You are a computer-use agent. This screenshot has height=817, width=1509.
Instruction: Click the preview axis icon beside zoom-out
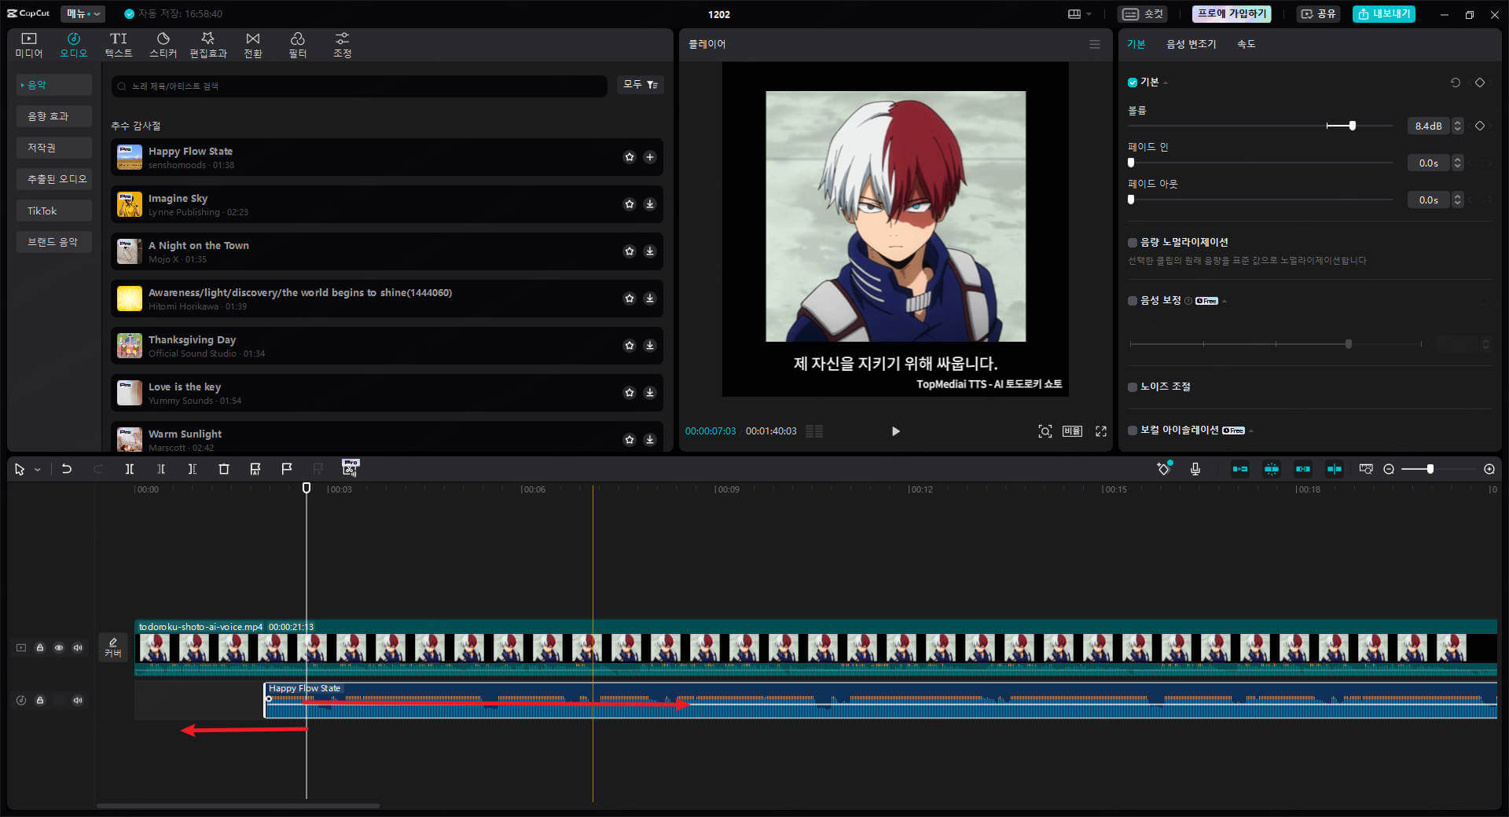click(1366, 469)
